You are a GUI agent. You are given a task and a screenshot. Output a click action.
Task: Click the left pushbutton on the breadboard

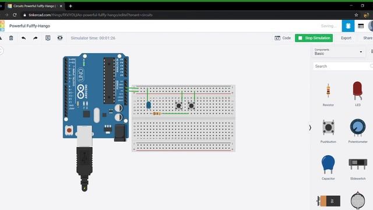point(179,106)
